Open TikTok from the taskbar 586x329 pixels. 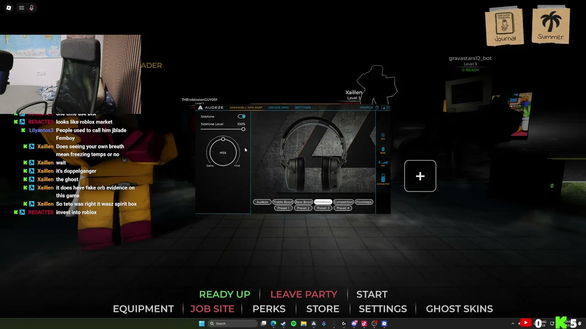click(364, 324)
